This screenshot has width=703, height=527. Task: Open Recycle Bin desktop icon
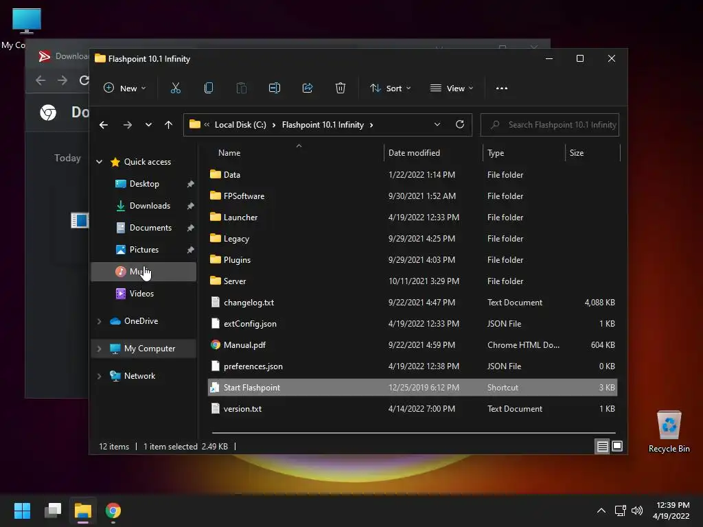click(669, 431)
